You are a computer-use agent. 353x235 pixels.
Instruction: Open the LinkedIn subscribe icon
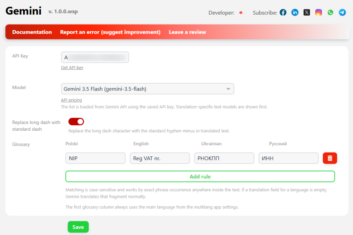pos(295,12)
